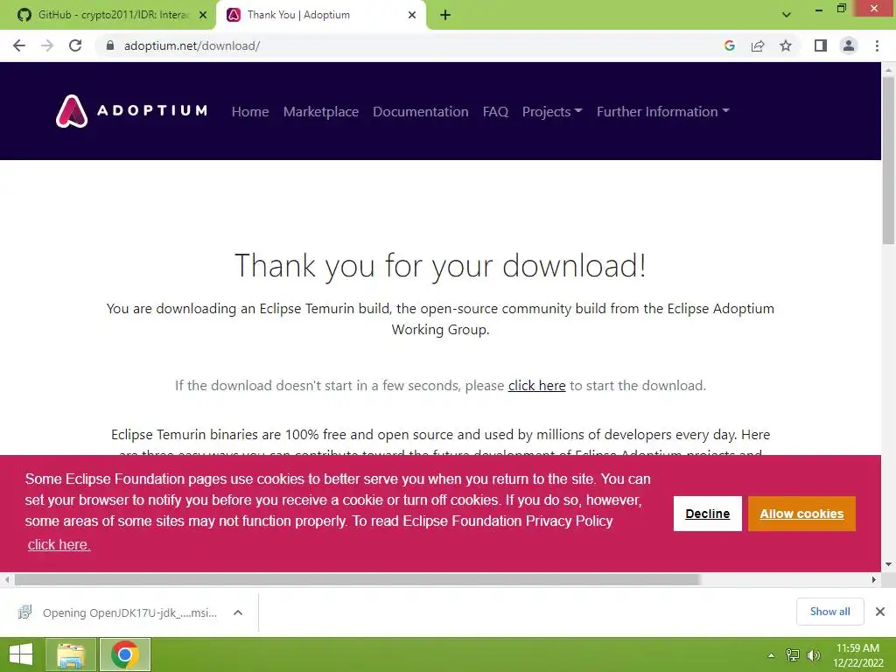The height and width of the screenshot is (672, 896).
Task: Open the privacy policy 'click here' link
Action: pyautogui.click(x=59, y=544)
